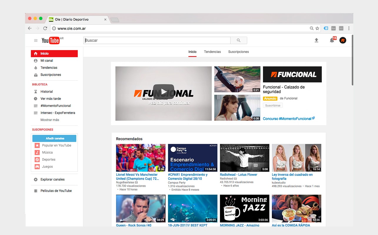Open the account avatar menu

click(x=343, y=40)
